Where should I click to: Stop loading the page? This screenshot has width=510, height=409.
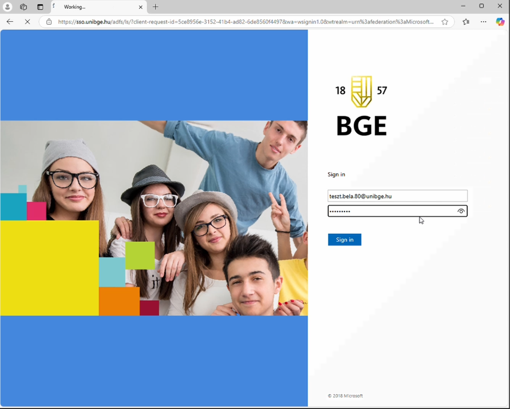(x=27, y=22)
